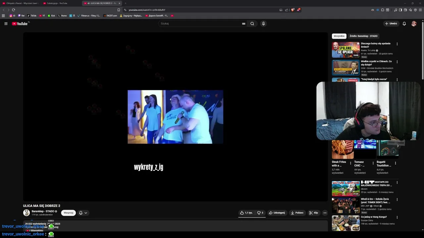Click the Utwórz create button
The width and height of the screenshot is (424, 238).
(391, 23)
